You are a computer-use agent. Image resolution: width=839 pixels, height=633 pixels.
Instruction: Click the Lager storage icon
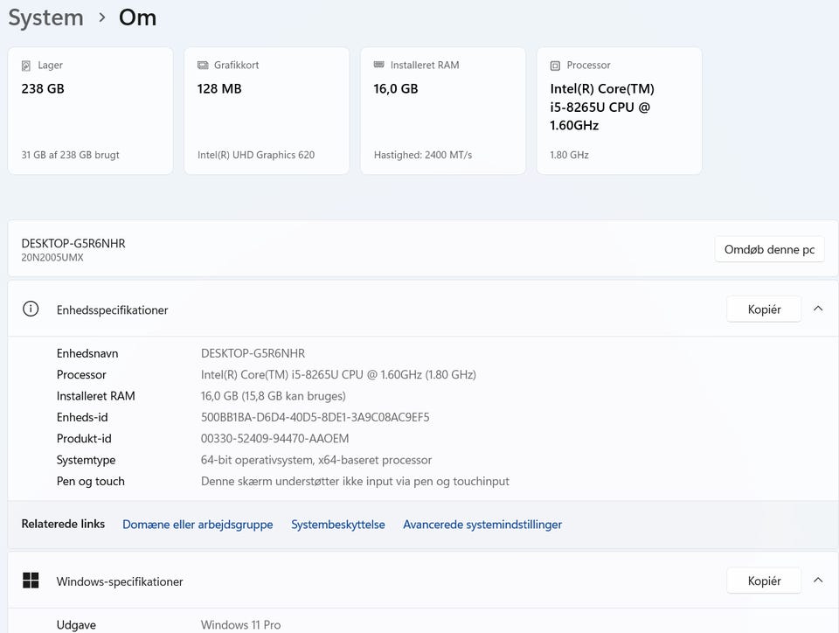[x=26, y=66]
